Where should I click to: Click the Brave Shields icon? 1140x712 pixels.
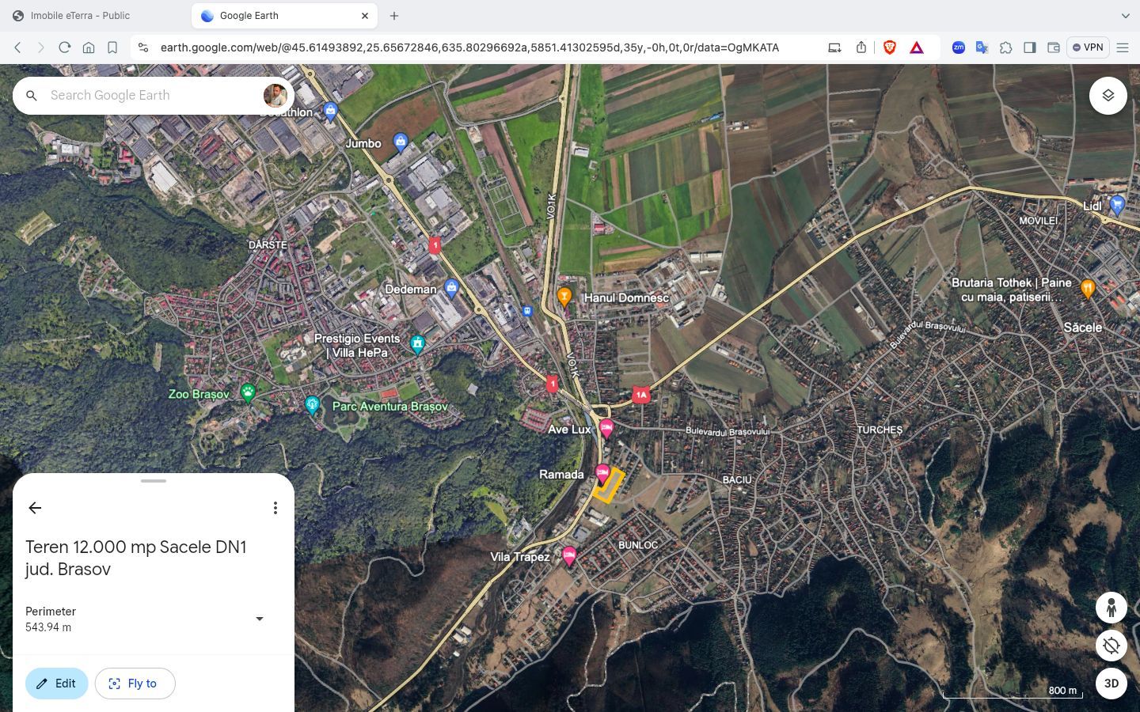tap(889, 47)
